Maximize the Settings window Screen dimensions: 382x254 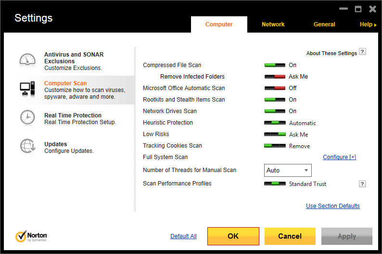[358, 9]
